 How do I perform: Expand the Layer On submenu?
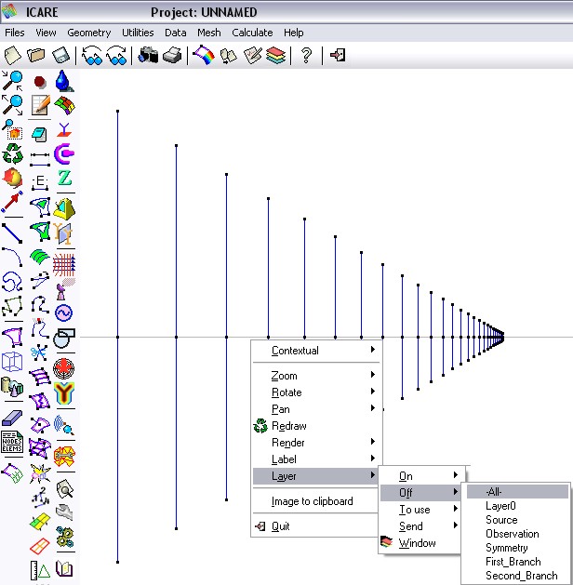click(x=420, y=476)
